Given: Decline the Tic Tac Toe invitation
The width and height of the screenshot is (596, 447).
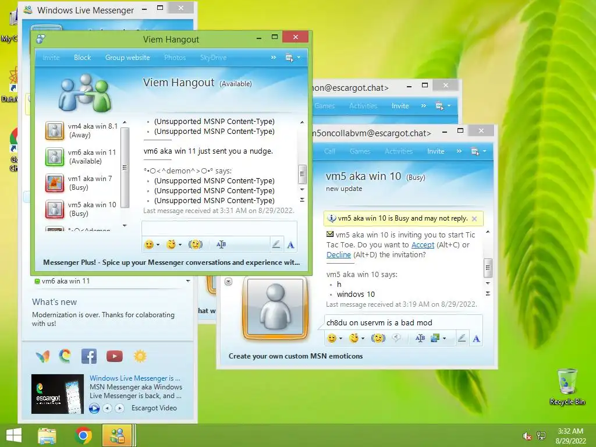Looking at the screenshot, I should (x=339, y=255).
